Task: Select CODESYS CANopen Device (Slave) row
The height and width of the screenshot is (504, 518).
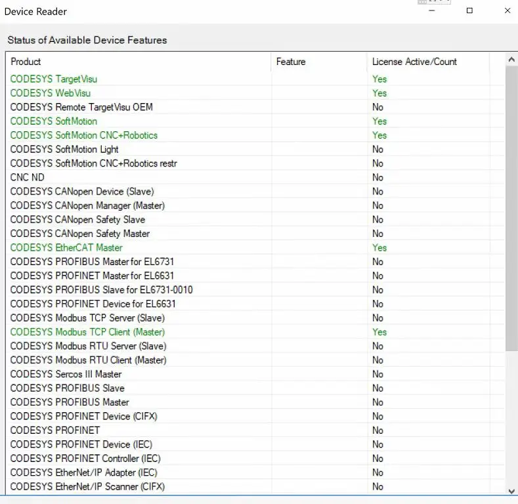Action: coord(255,192)
